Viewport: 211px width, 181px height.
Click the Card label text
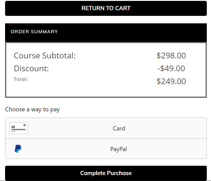tap(119, 128)
